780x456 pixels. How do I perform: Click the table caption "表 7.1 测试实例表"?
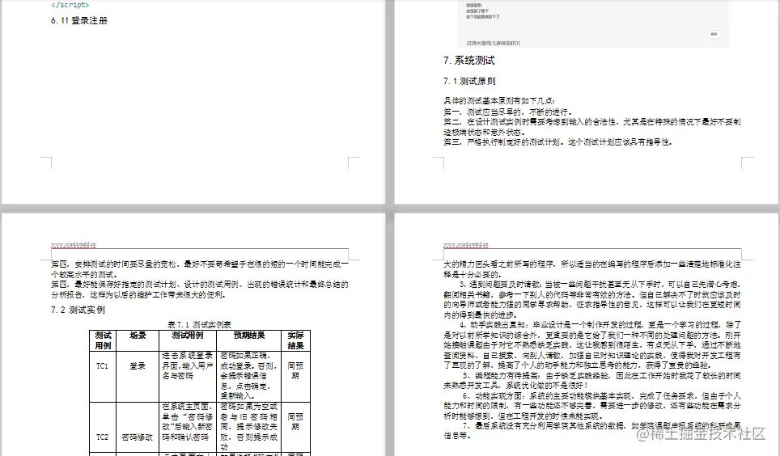pos(200,324)
